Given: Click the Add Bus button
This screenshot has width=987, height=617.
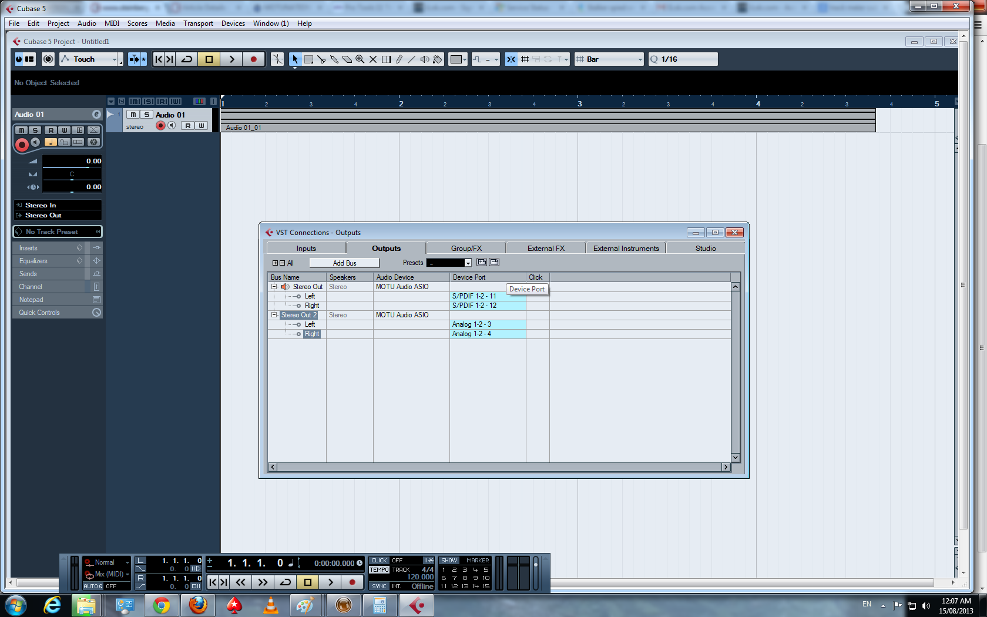Looking at the screenshot, I should (x=344, y=263).
